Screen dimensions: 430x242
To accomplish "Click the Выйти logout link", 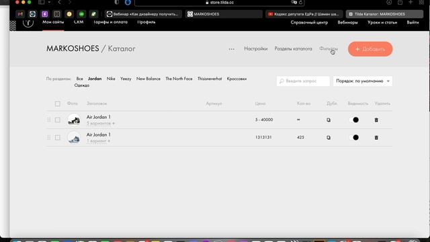I will (413, 22).
